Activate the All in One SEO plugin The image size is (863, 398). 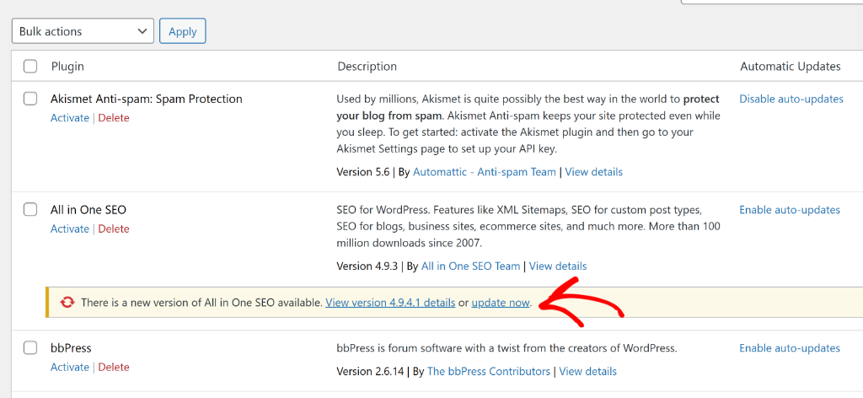(x=70, y=229)
